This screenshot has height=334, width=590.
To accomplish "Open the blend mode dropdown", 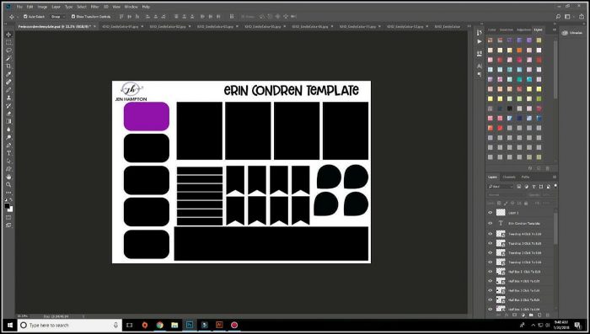I will tap(507, 194).
